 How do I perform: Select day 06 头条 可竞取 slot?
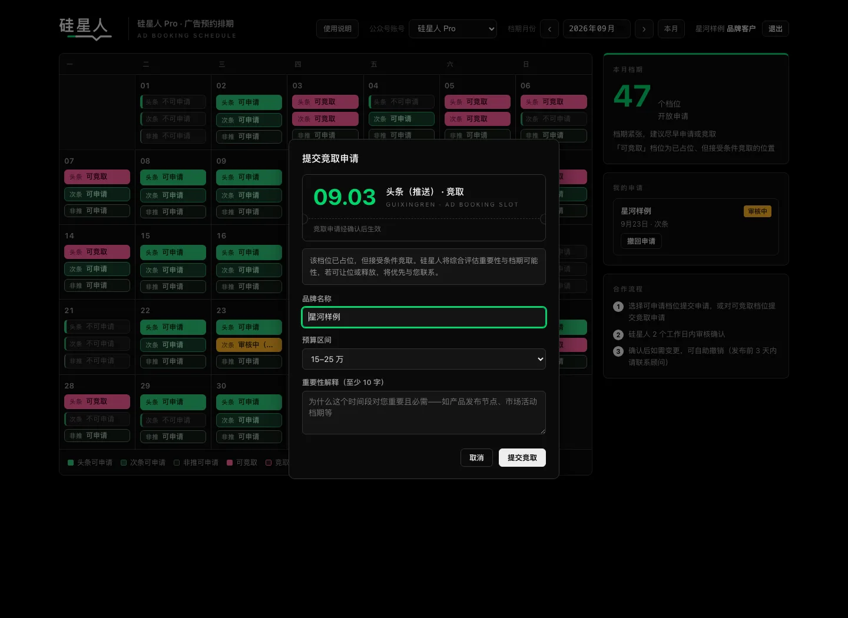(x=554, y=102)
